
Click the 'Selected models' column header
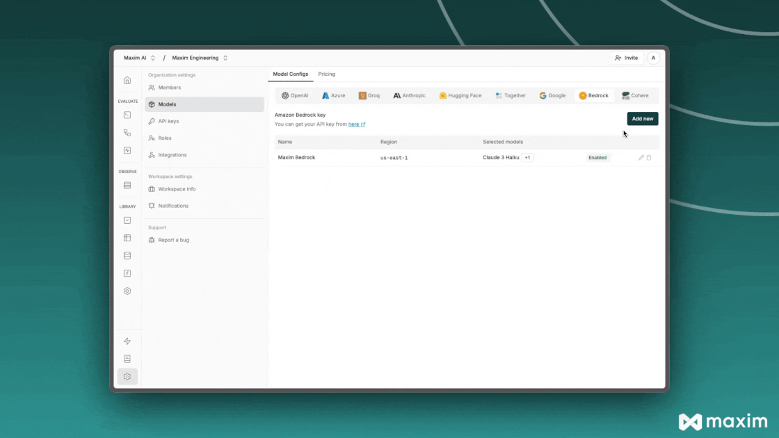click(503, 142)
